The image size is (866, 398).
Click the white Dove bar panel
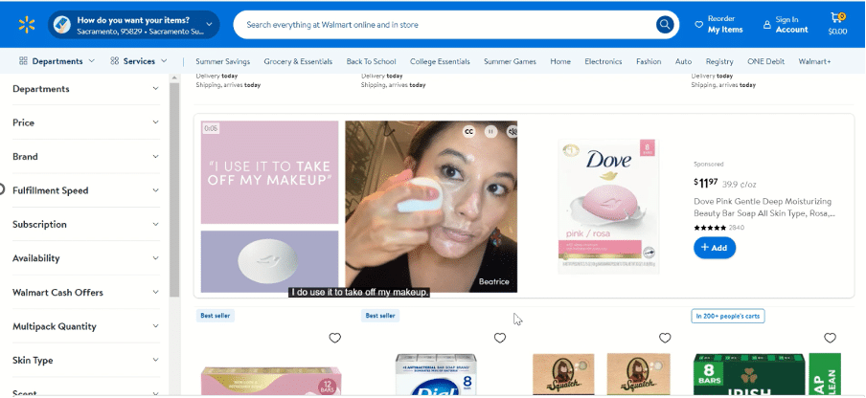269,261
